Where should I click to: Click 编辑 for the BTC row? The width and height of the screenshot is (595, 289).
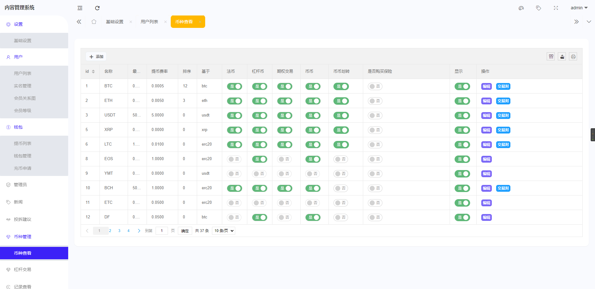(x=487, y=86)
